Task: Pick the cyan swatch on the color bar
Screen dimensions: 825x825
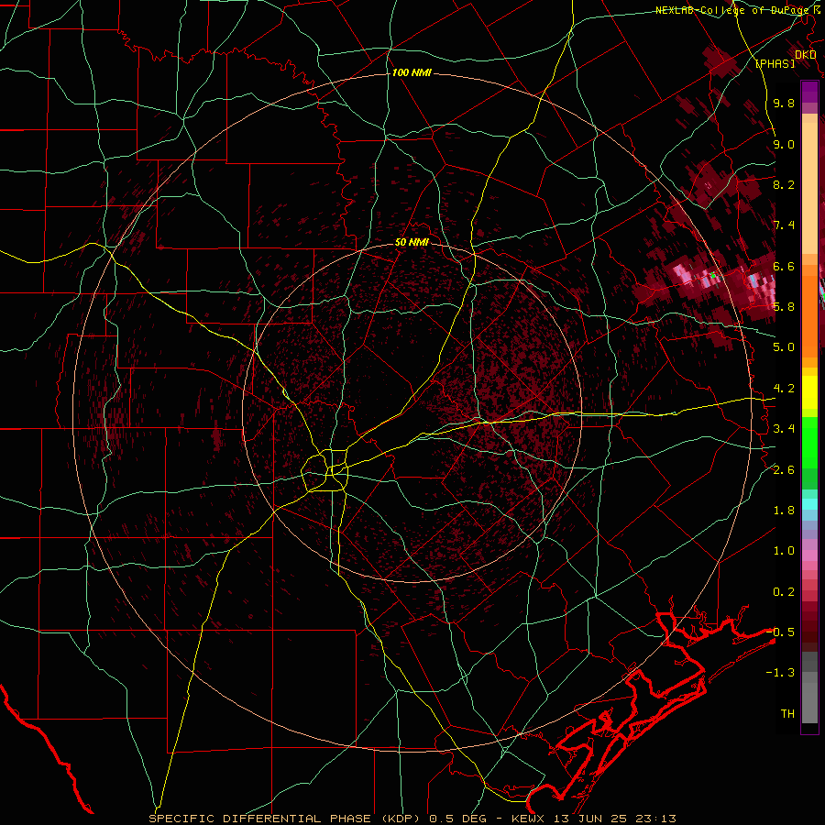Action: 809,503
